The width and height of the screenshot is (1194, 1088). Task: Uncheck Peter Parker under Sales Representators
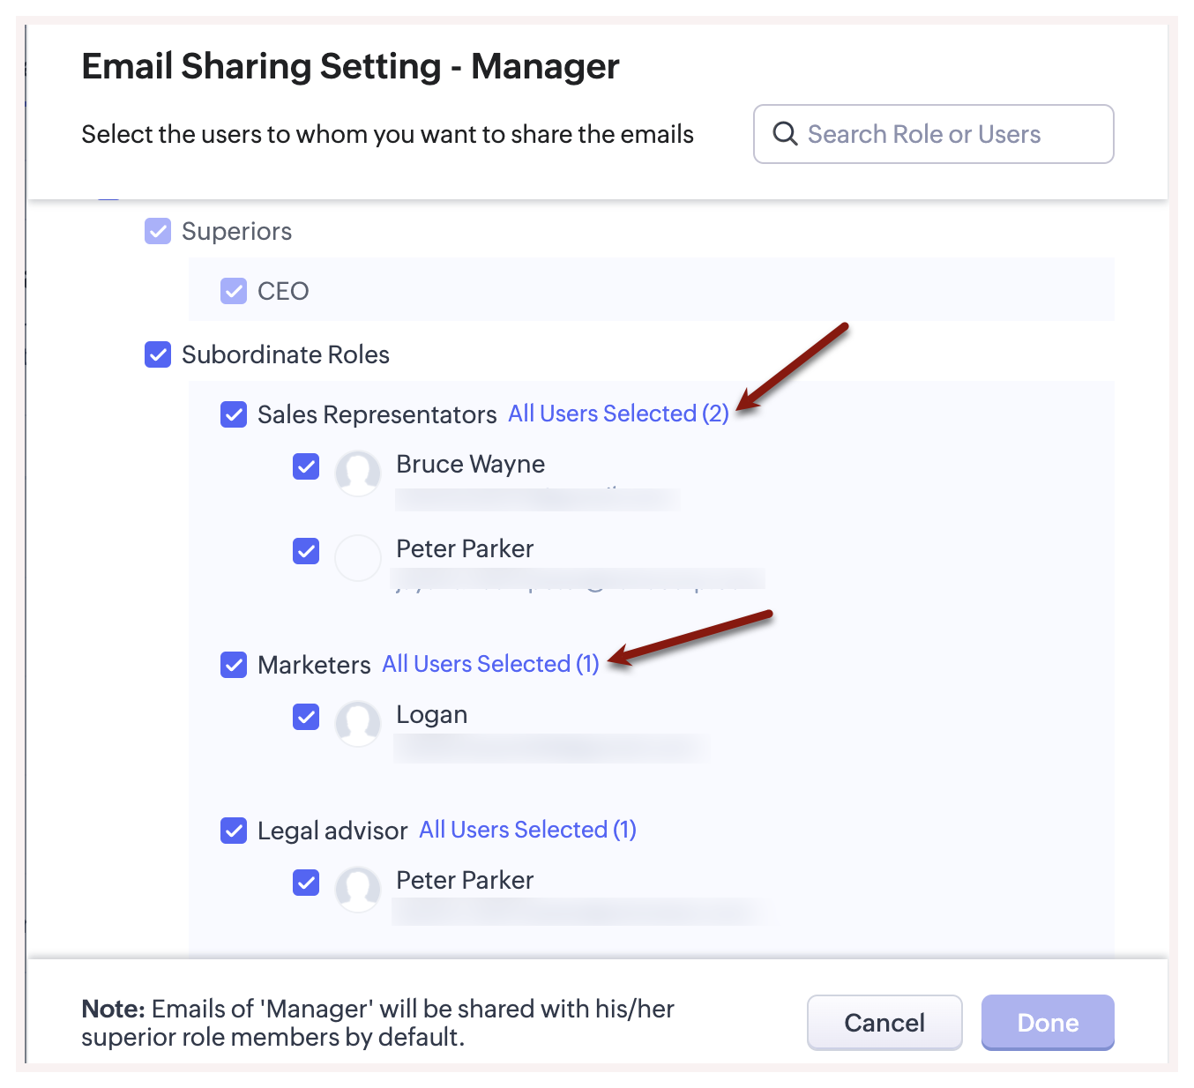coord(306,551)
